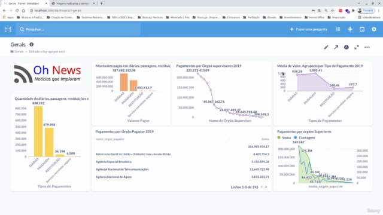Viewport: 383px width, 215px height.
Task: Open the SQL console icon in header
Action: [362, 29]
